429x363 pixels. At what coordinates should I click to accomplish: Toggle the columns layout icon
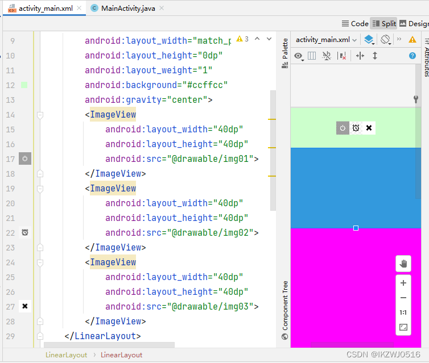click(x=312, y=56)
